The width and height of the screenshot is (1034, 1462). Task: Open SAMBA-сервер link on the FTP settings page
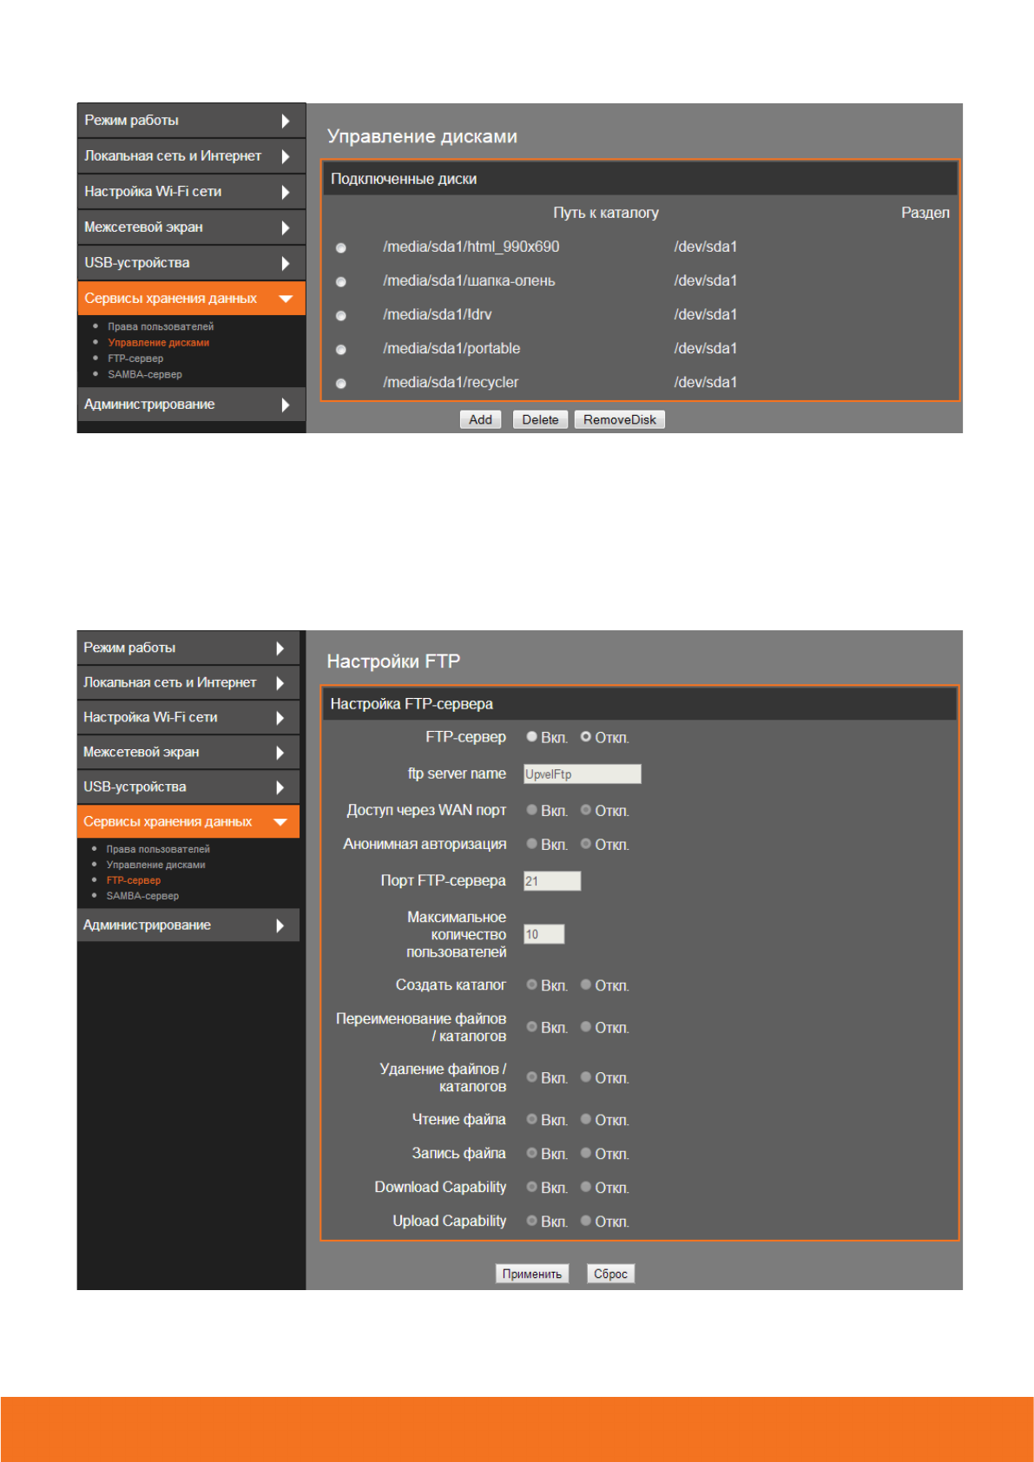pyautogui.click(x=142, y=896)
